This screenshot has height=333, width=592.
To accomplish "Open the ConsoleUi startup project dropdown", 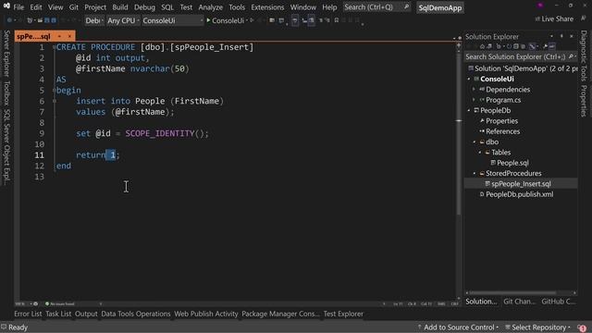I will (173, 20).
